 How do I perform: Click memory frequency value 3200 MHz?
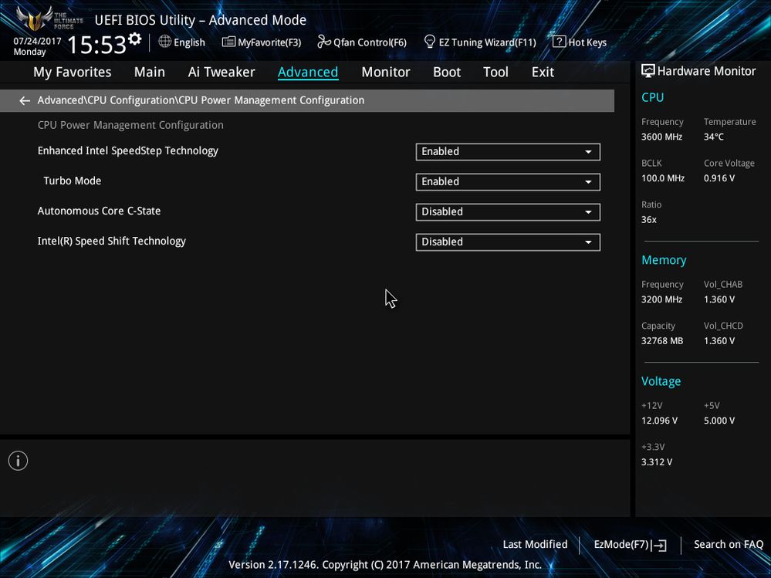(661, 299)
